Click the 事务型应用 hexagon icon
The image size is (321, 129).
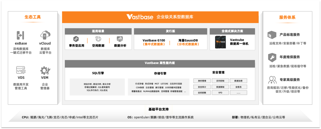click(x=76, y=39)
